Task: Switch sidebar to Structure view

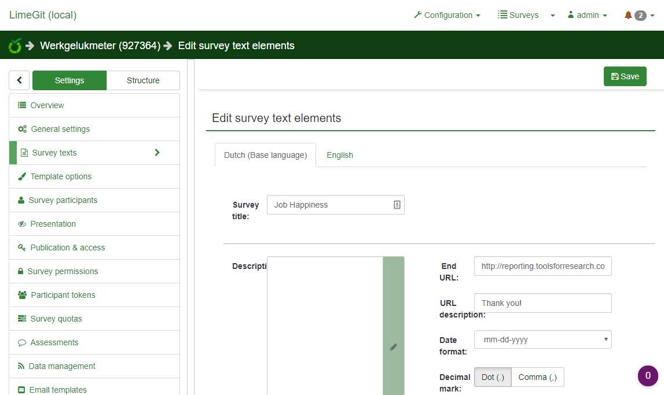Action: [x=143, y=80]
